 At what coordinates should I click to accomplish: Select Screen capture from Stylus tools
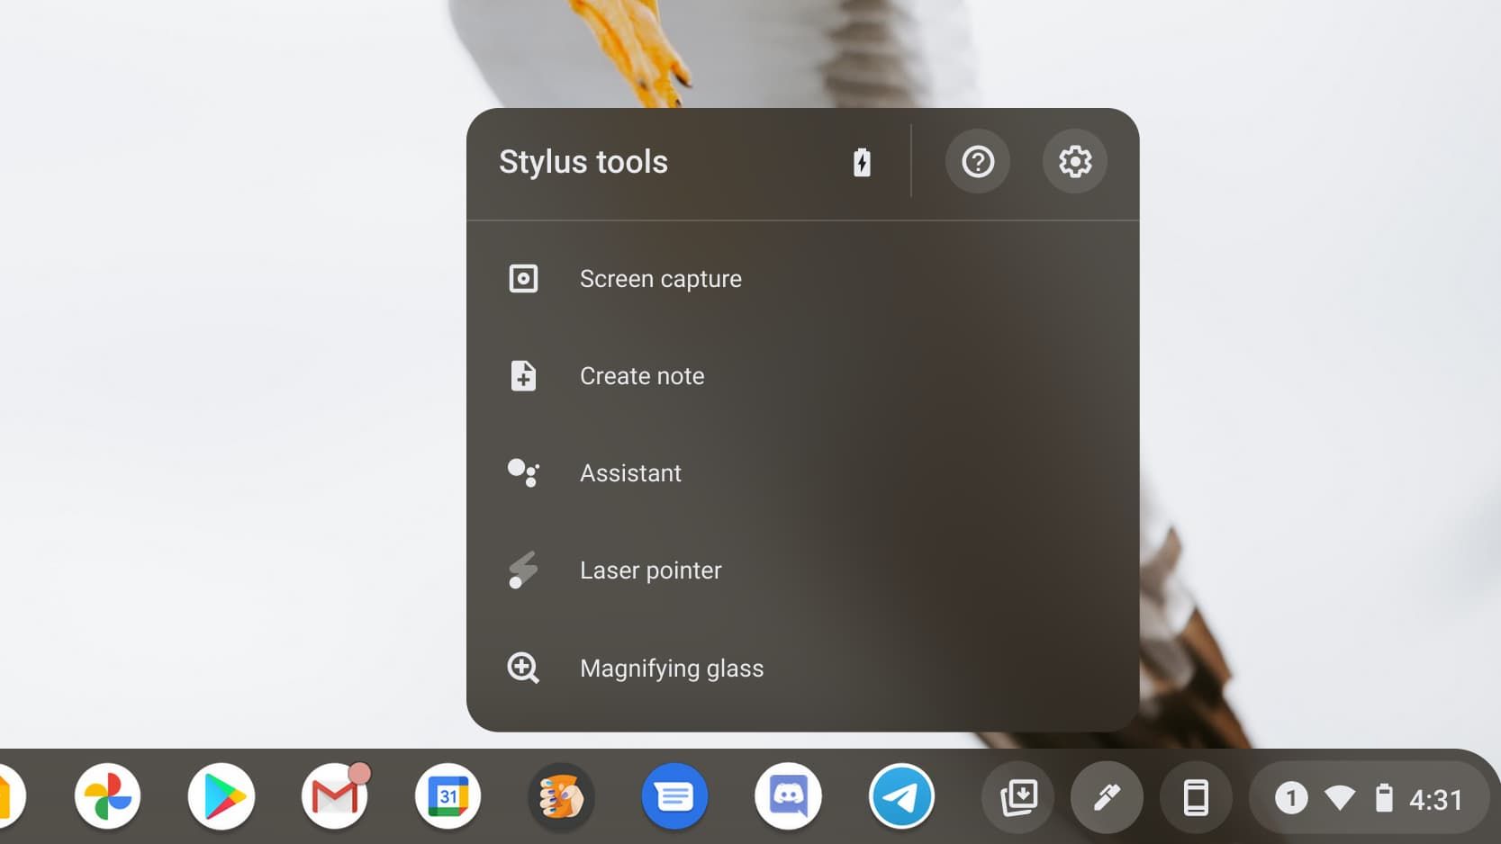(660, 278)
